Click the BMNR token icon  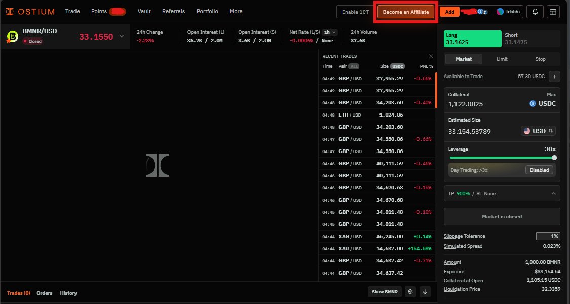pyautogui.click(x=12, y=36)
